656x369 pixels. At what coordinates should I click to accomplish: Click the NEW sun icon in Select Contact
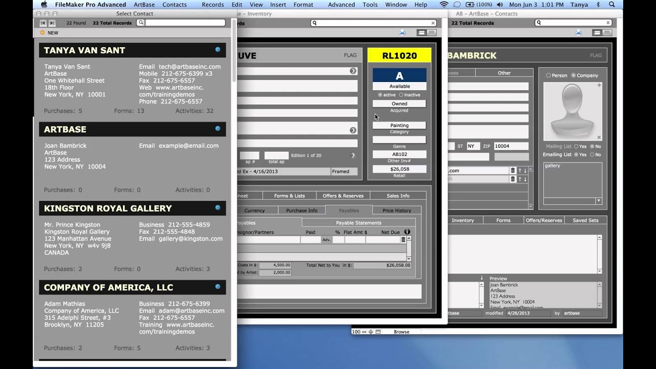(43, 33)
